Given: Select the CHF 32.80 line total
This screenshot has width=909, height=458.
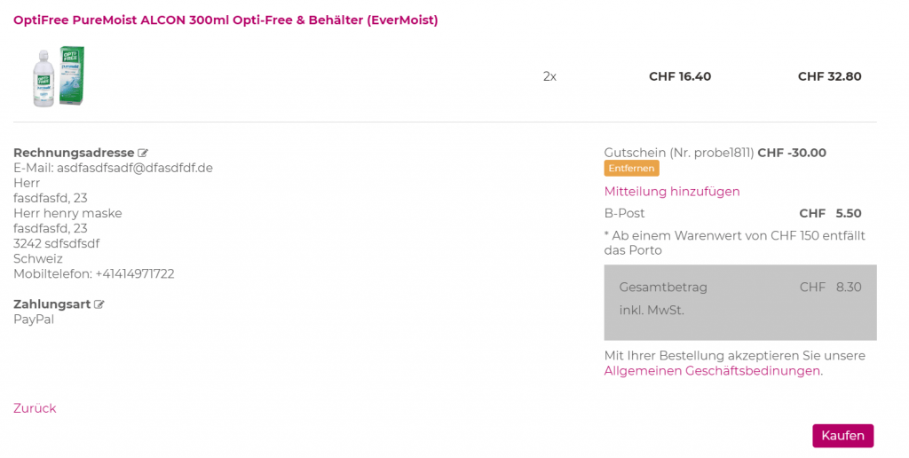Looking at the screenshot, I should 829,76.
